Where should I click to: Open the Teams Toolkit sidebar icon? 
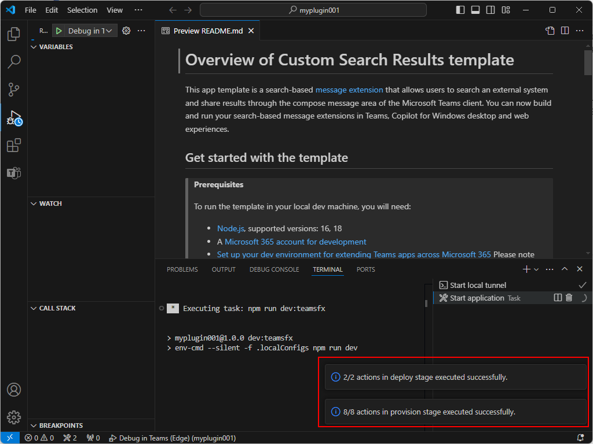click(14, 173)
